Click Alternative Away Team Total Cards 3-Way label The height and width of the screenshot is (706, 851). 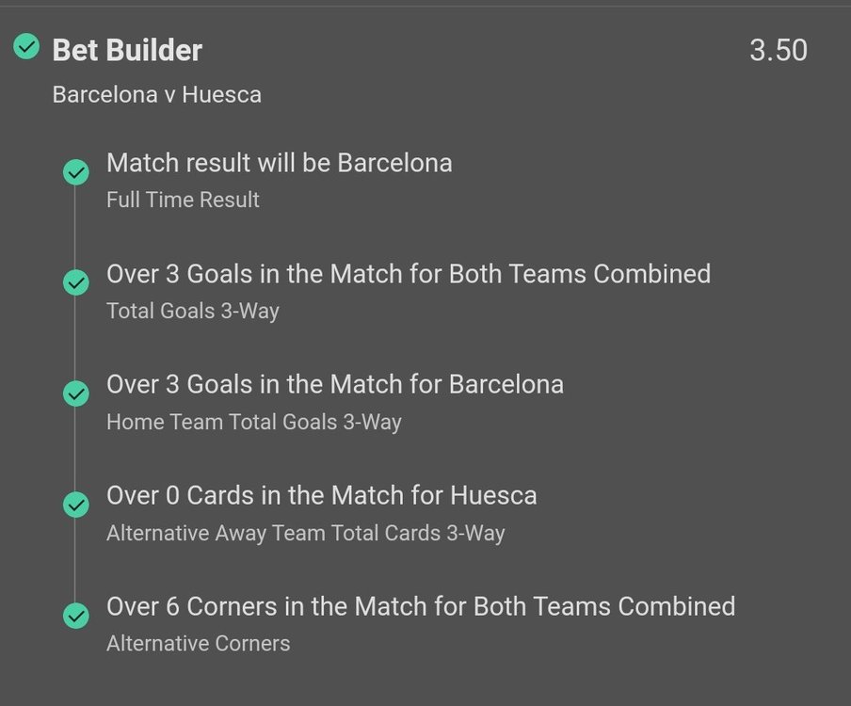tap(305, 533)
